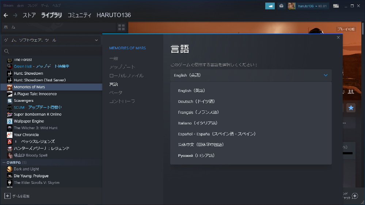Click the Apex Legends red icon
Image resolution: width=365 pixels, height=205 pixels.
(9, 142)
